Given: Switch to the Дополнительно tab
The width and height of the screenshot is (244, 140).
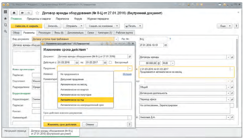Looking at the screenshot, I should pyautogui.click(x=75, y=33).
